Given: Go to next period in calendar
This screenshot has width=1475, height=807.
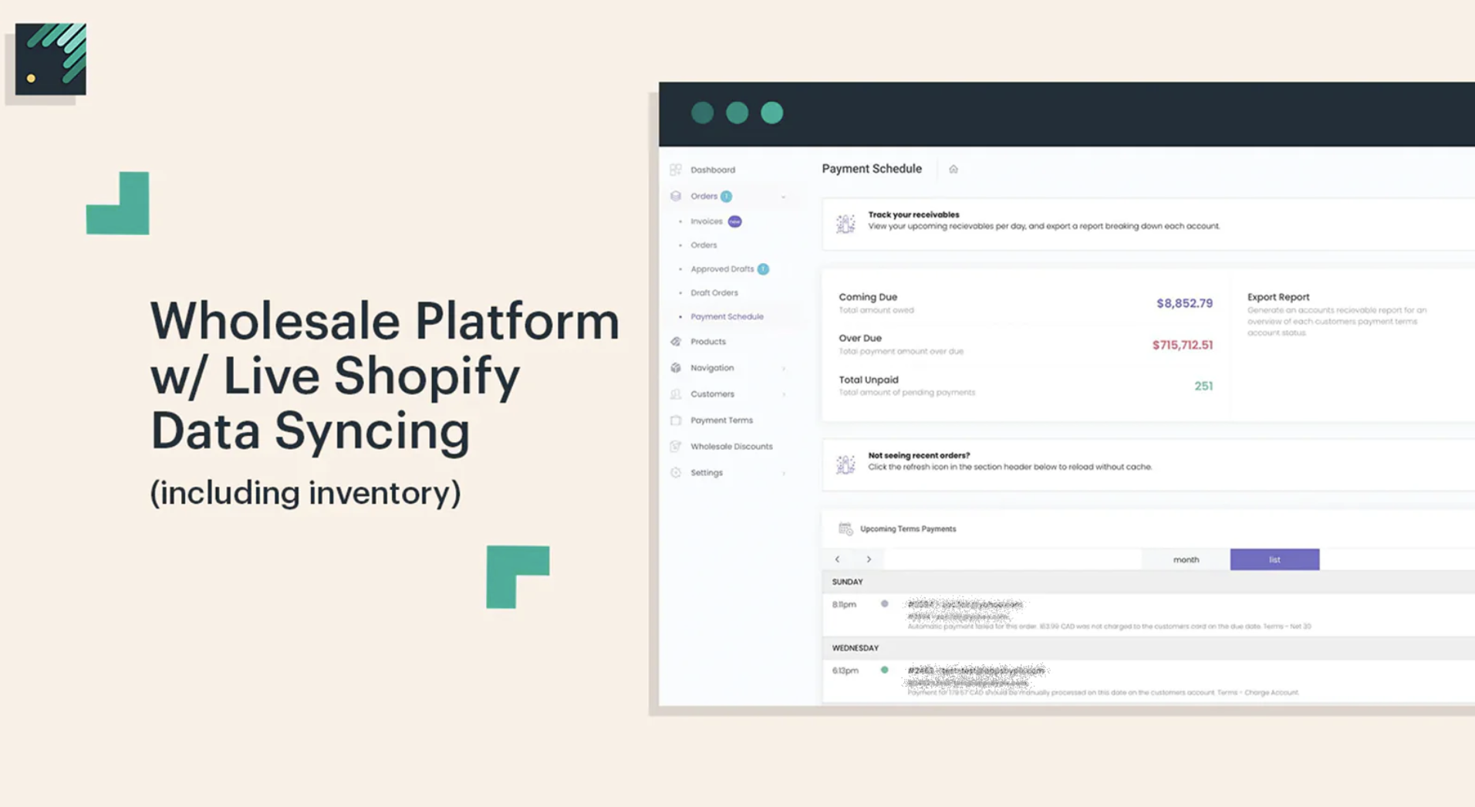Looking at the screenshot, I should (869, 559).
